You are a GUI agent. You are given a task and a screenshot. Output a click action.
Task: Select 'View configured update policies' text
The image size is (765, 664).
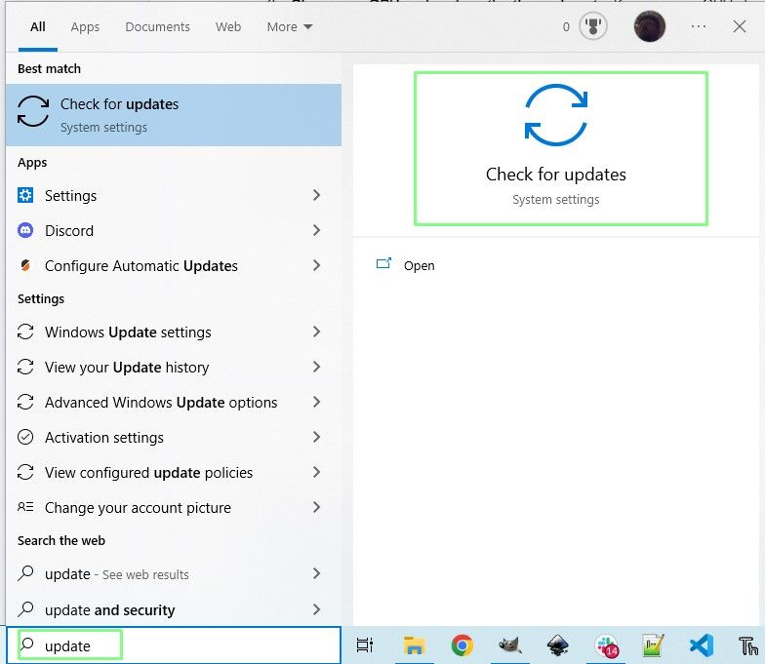[x=148, y=473]
